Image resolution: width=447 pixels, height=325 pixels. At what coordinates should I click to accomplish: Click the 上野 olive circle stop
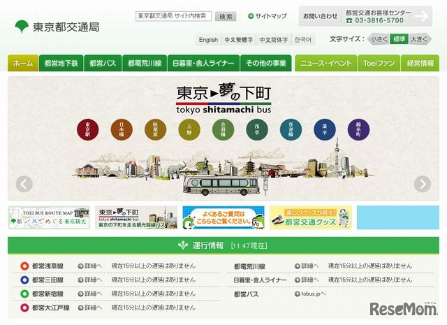189,129
